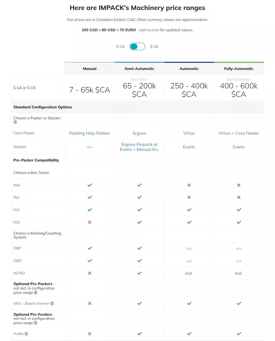Click the 7 - 65k $CA price

[x=90, y=90]
